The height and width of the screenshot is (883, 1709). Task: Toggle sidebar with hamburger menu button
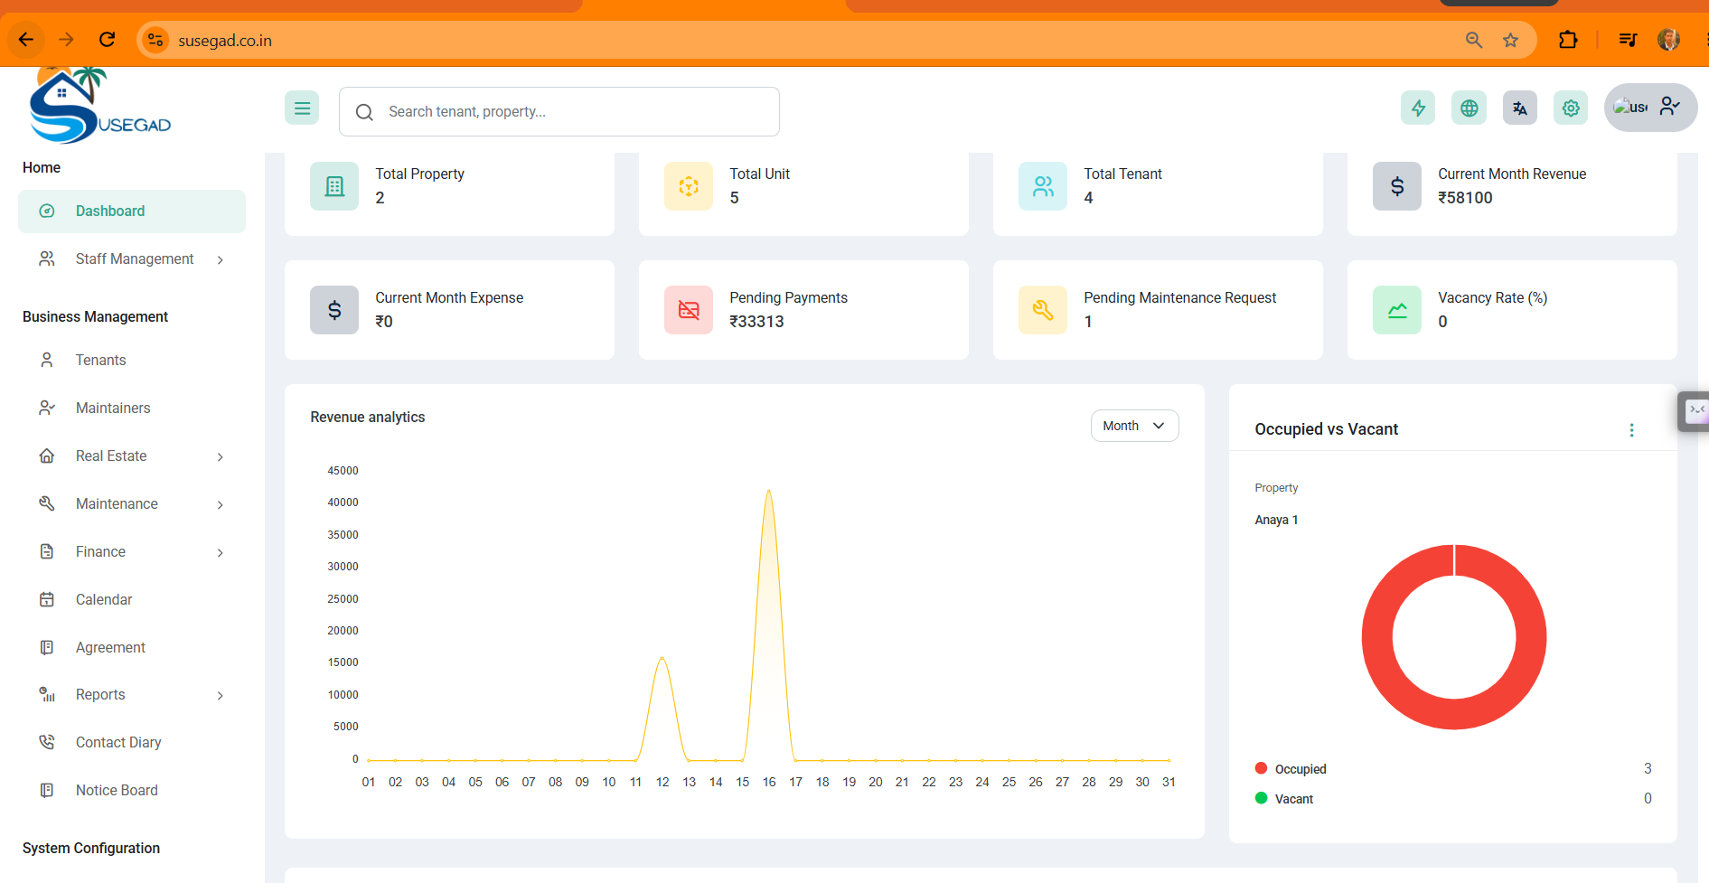point(302,108)
